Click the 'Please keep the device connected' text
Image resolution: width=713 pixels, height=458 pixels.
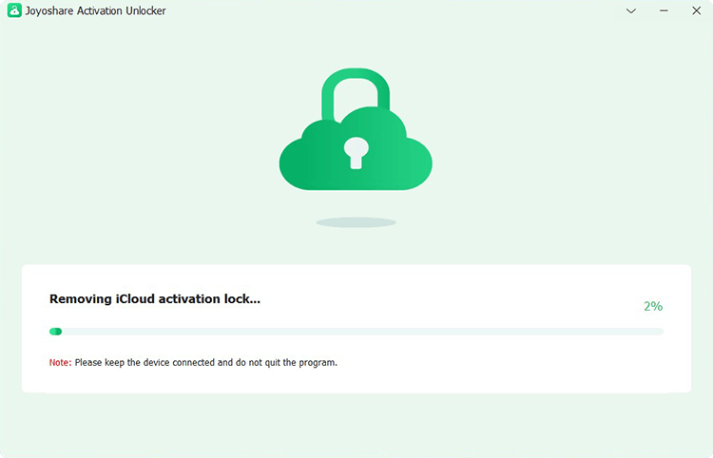tap(145, 363)
